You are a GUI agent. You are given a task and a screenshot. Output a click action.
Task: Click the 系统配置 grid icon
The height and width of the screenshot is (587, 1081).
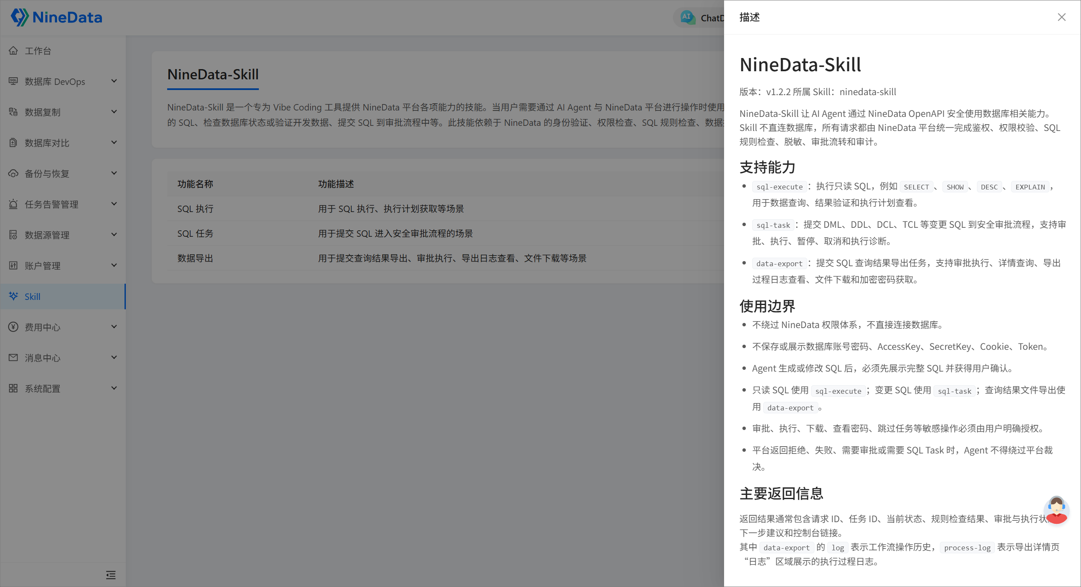(x=13, y=388)
